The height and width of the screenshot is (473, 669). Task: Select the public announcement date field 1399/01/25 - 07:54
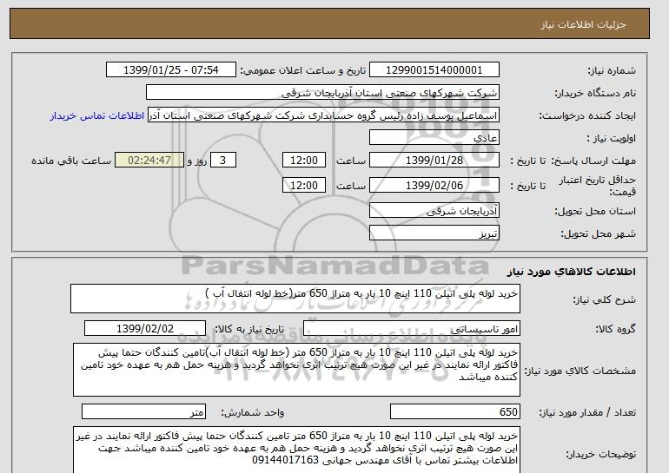coord(170,70)
